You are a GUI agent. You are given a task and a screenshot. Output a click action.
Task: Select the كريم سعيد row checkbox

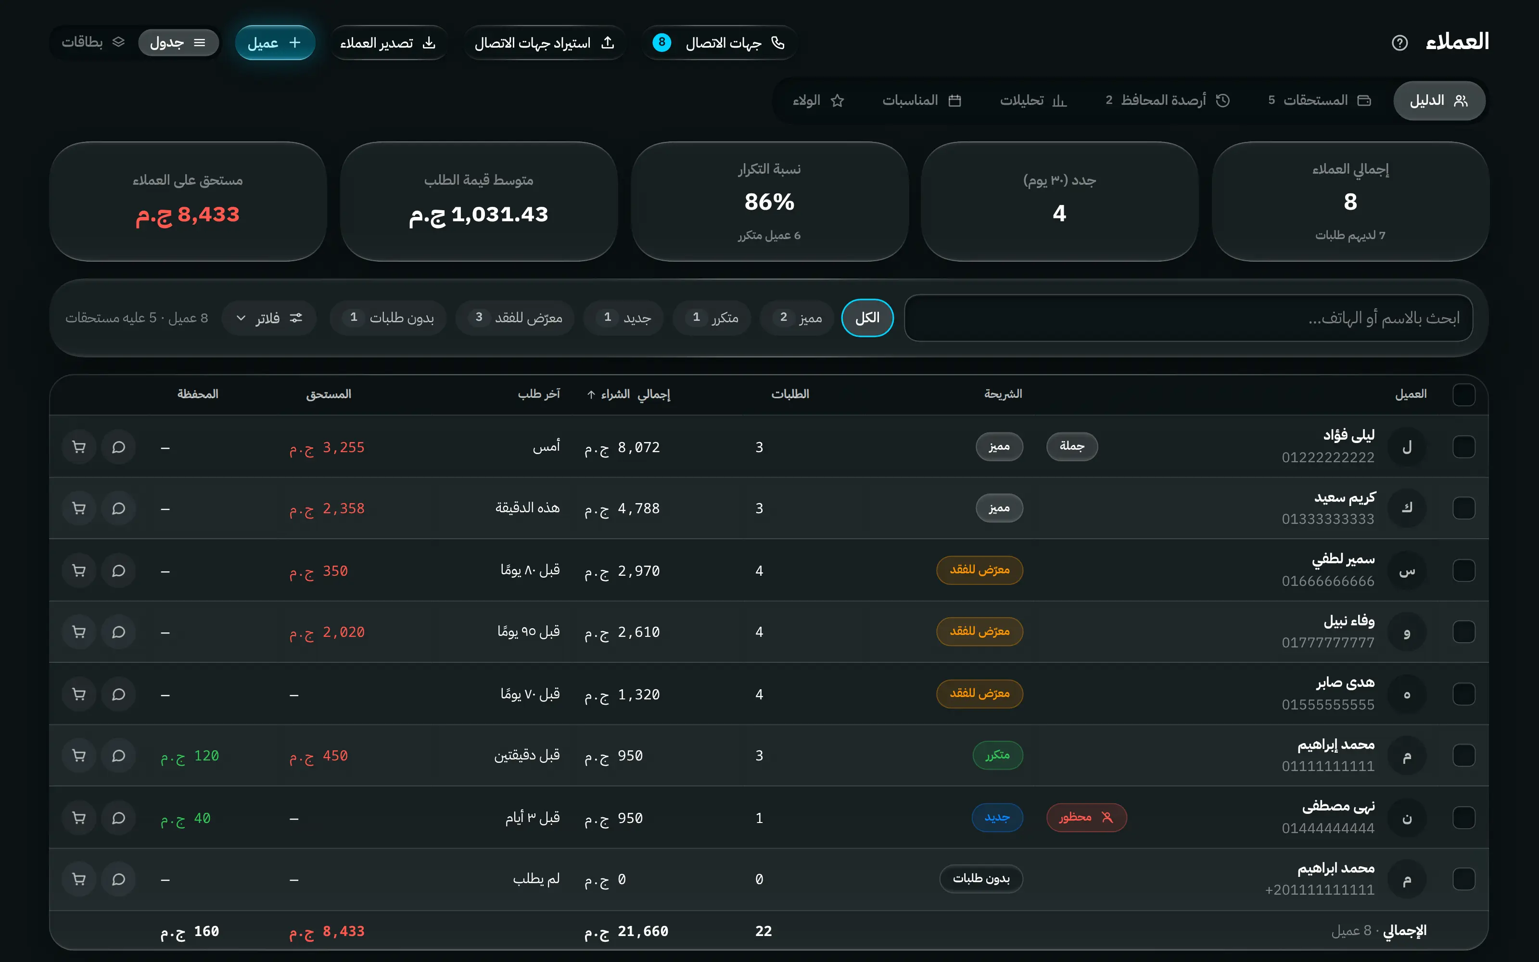(1463, 508)
